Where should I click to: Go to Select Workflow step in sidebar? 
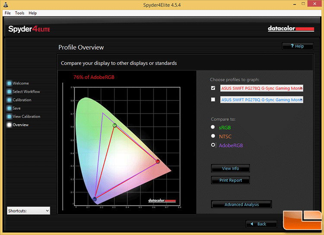pos(26,92)
